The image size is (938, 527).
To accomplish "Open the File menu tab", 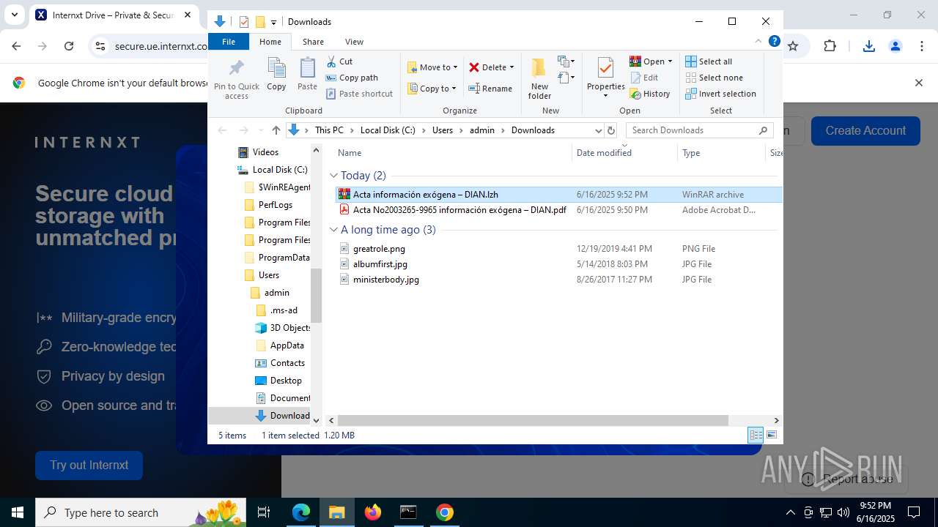I will click(x=229, y=42).
